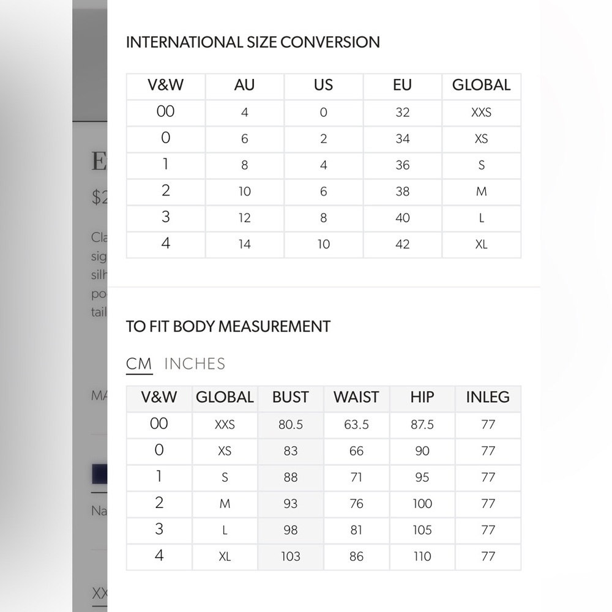Click the 63.5 waist measurement cell

[356, 424]
